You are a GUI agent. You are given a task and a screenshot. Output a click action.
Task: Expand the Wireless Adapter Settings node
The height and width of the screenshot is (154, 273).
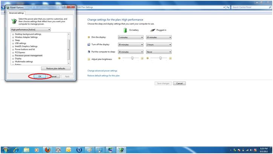tap(13, 37)
